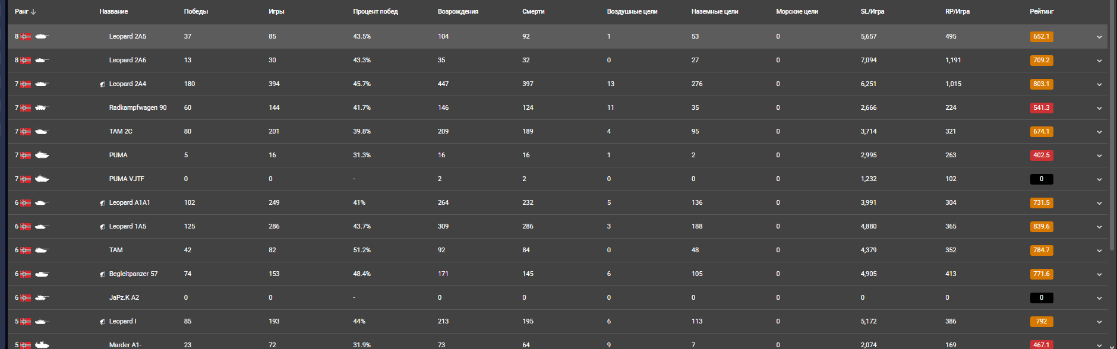Click the star icon next to Leopard I
The width and height of the screenshot is (1117, 349).
tap(103, 322)
